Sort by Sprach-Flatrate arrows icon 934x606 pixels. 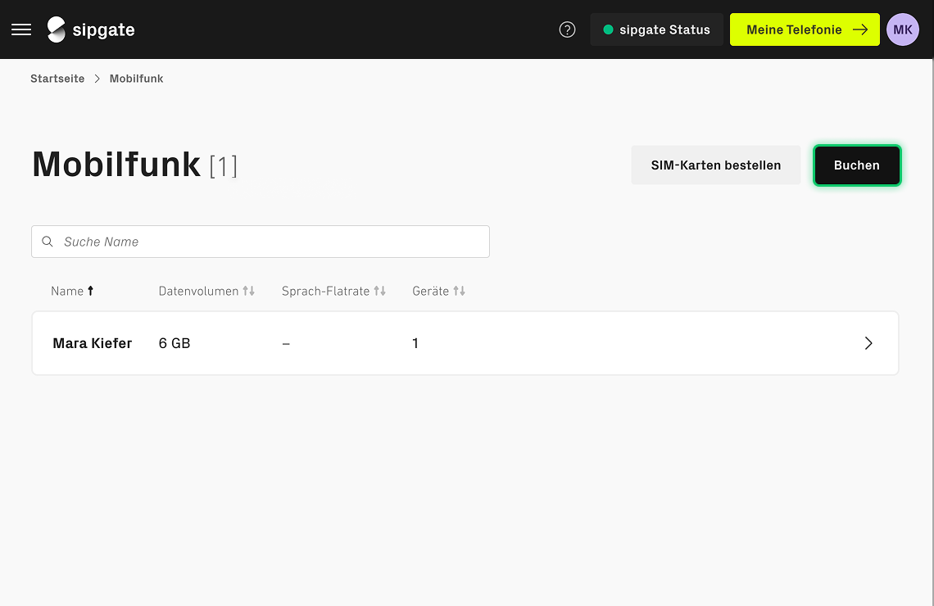click(x=379, y=291)
